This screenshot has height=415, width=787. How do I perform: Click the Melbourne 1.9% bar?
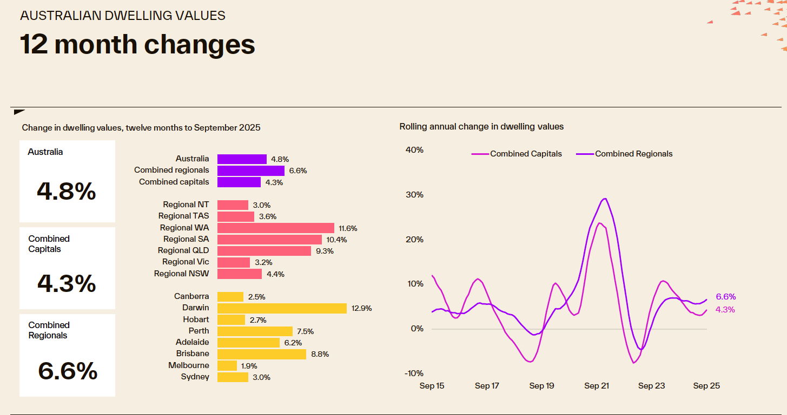pyautogui.click(x=227, y=366)
